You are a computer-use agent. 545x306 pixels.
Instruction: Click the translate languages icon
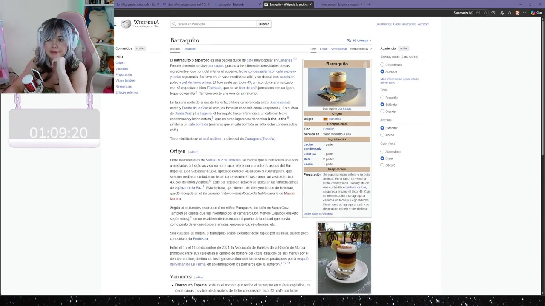[x=349, y=40]
